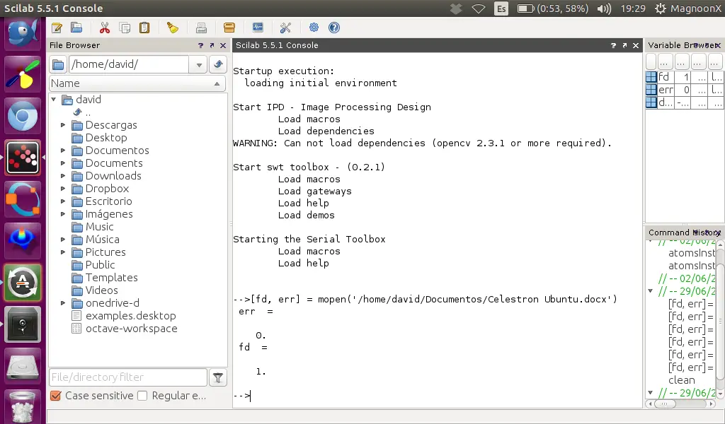Open the path history dropdown arrow
The width and height of the screenshot is (725, 424).
click(199, 64)
